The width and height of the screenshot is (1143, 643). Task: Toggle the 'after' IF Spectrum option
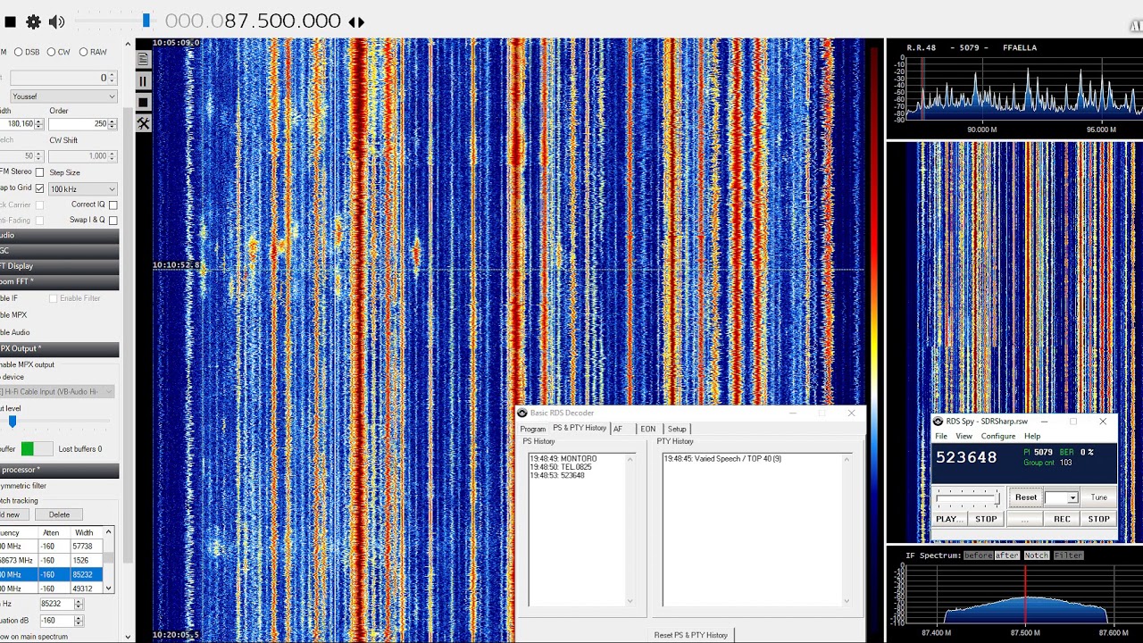(x=1007, y=555)
